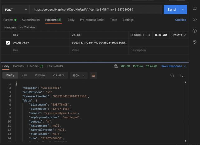This screenshot has height=145, width=200.
Task: Click the 1562 ms response time
Action: [x=138, y=66]
